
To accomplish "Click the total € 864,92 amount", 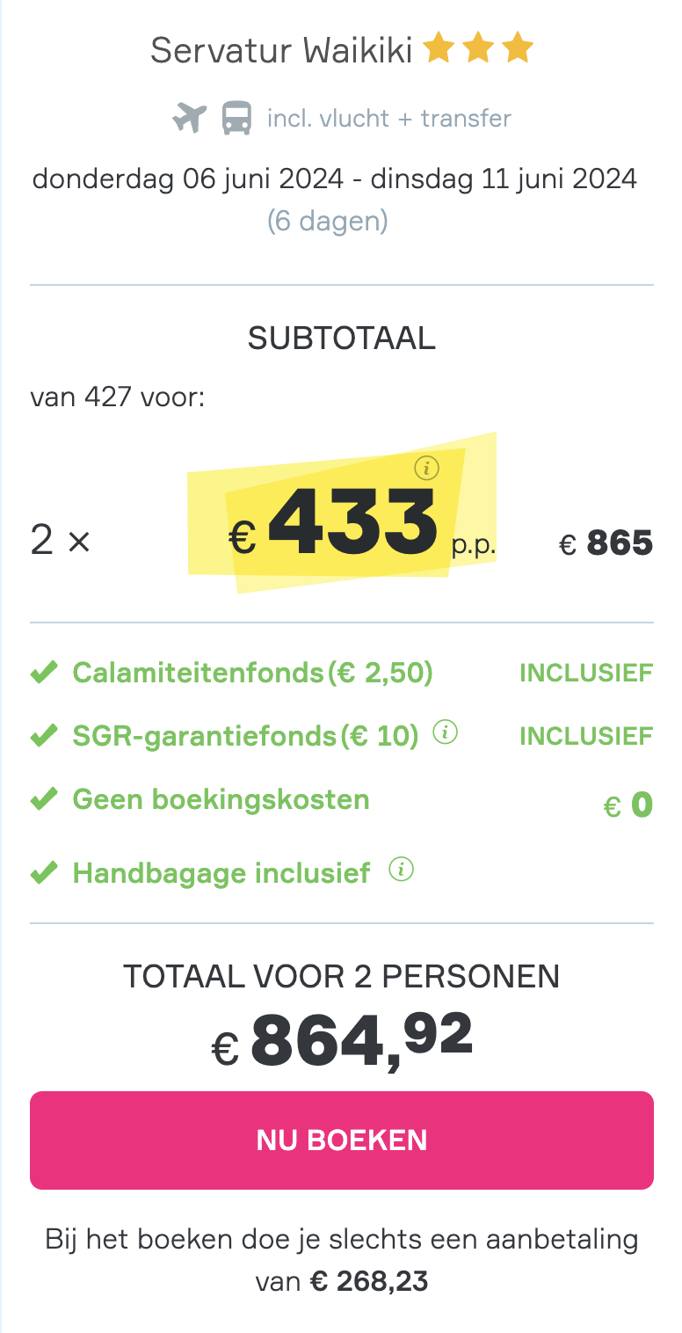I will [342, 1039].
